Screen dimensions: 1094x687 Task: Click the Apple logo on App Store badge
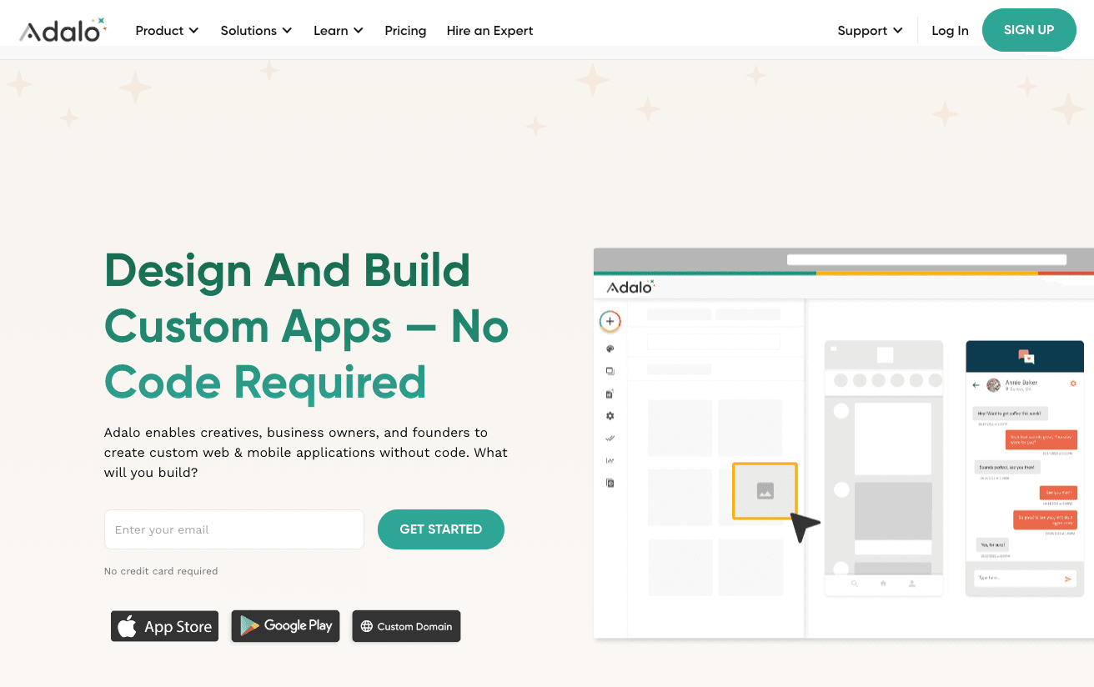pos(127,626)
